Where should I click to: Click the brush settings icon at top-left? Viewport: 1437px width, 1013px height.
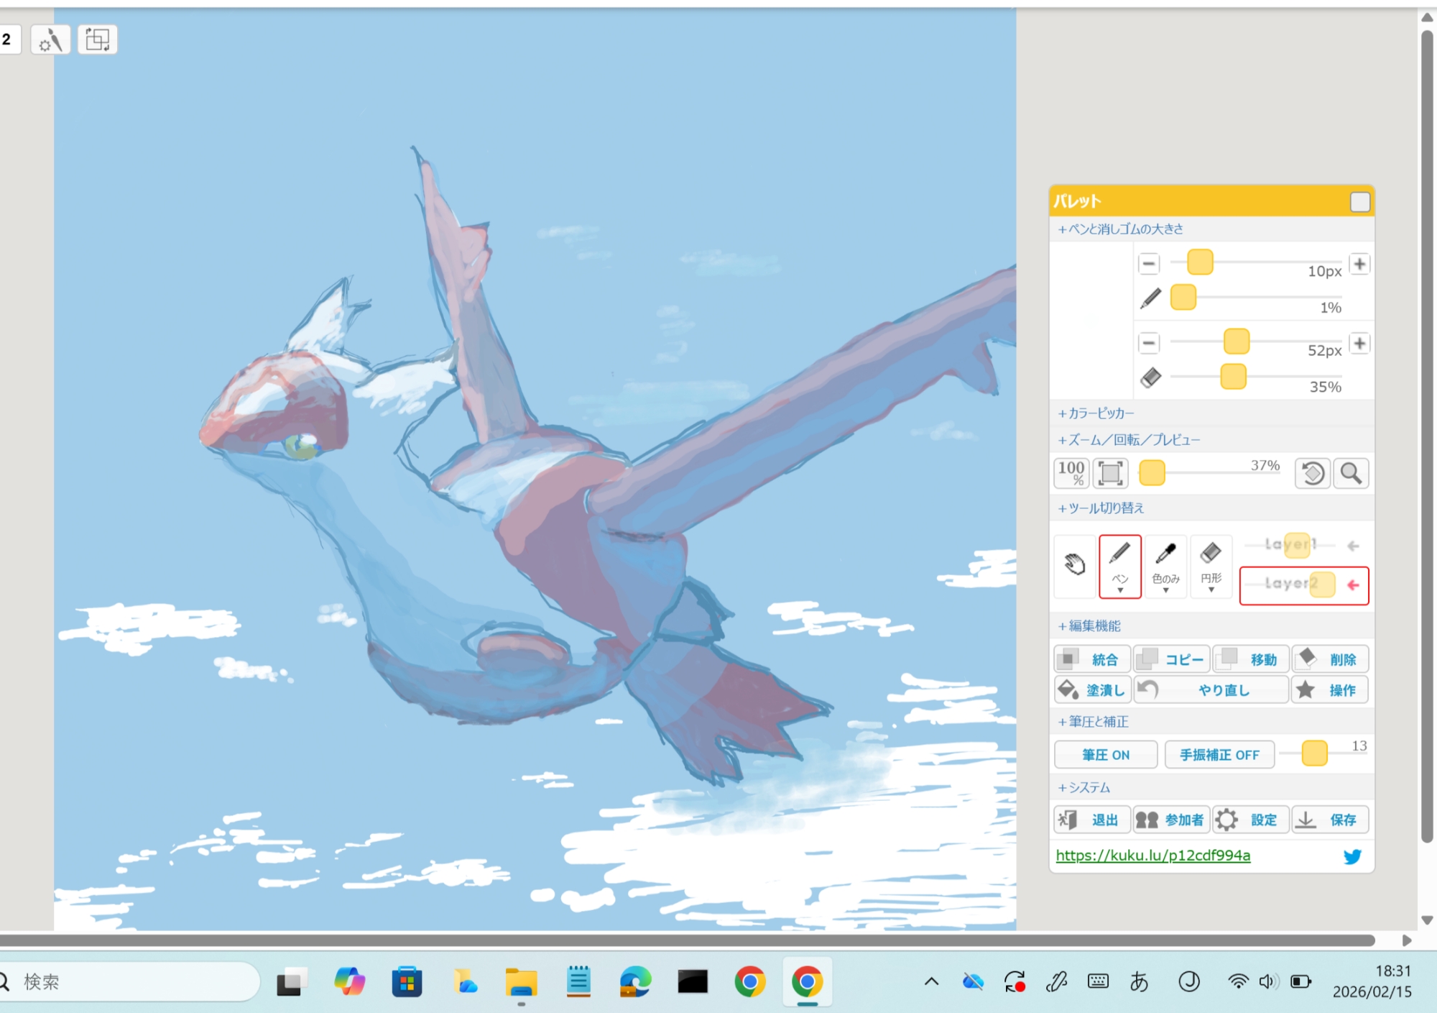50,40
